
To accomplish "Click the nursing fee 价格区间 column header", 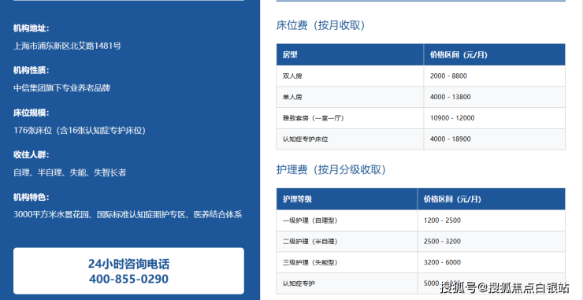I will tap(491, 199).
